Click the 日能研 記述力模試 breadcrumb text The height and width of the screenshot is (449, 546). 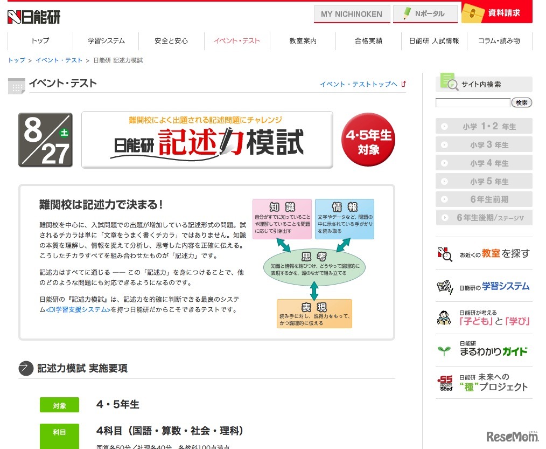118,60
